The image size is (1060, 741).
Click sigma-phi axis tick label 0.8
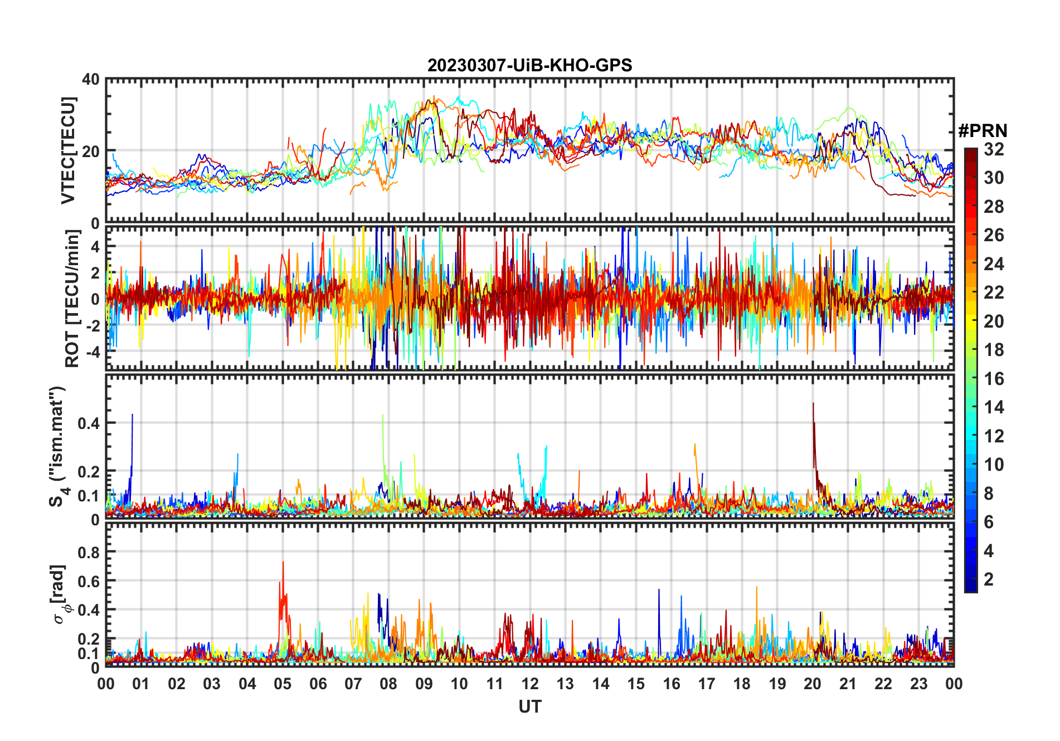(89, 553)
